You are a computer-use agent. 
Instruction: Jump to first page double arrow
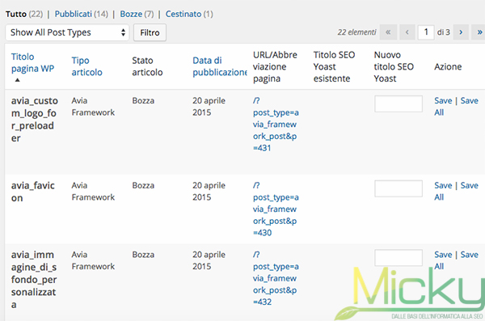click(388, 32)
